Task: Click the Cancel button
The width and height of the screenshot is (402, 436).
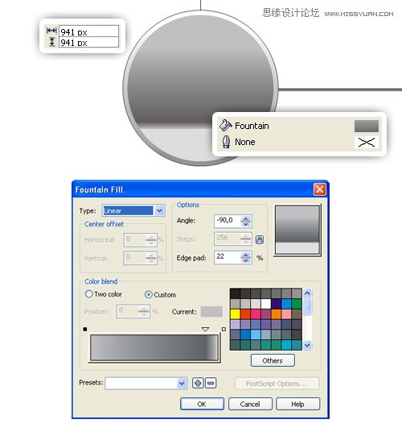Action: [250, 404]
